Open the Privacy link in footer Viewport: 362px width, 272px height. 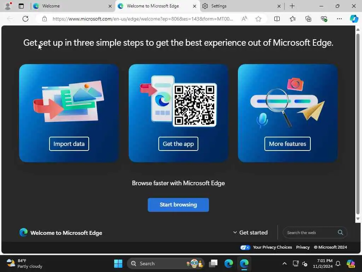tap(303, 247)
